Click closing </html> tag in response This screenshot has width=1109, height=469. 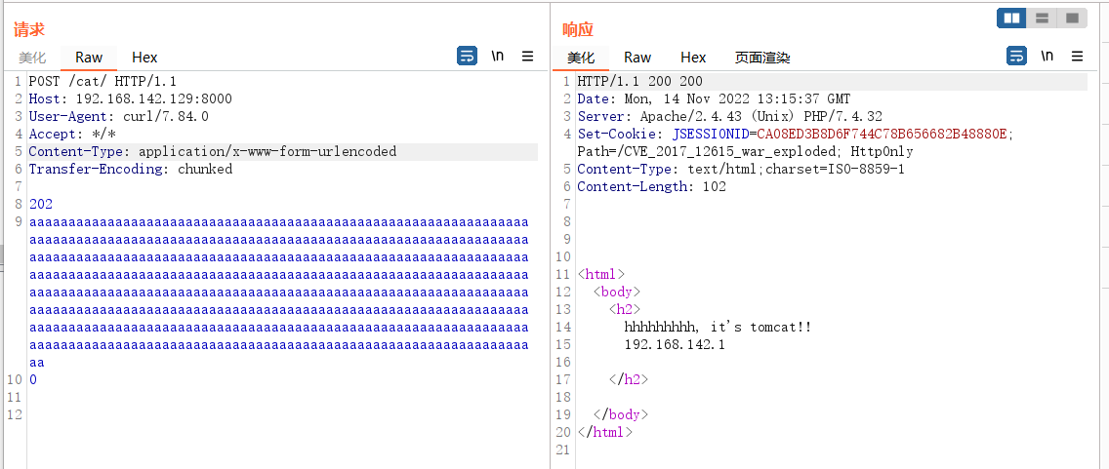pyautogui.click(x=604, y=432)
